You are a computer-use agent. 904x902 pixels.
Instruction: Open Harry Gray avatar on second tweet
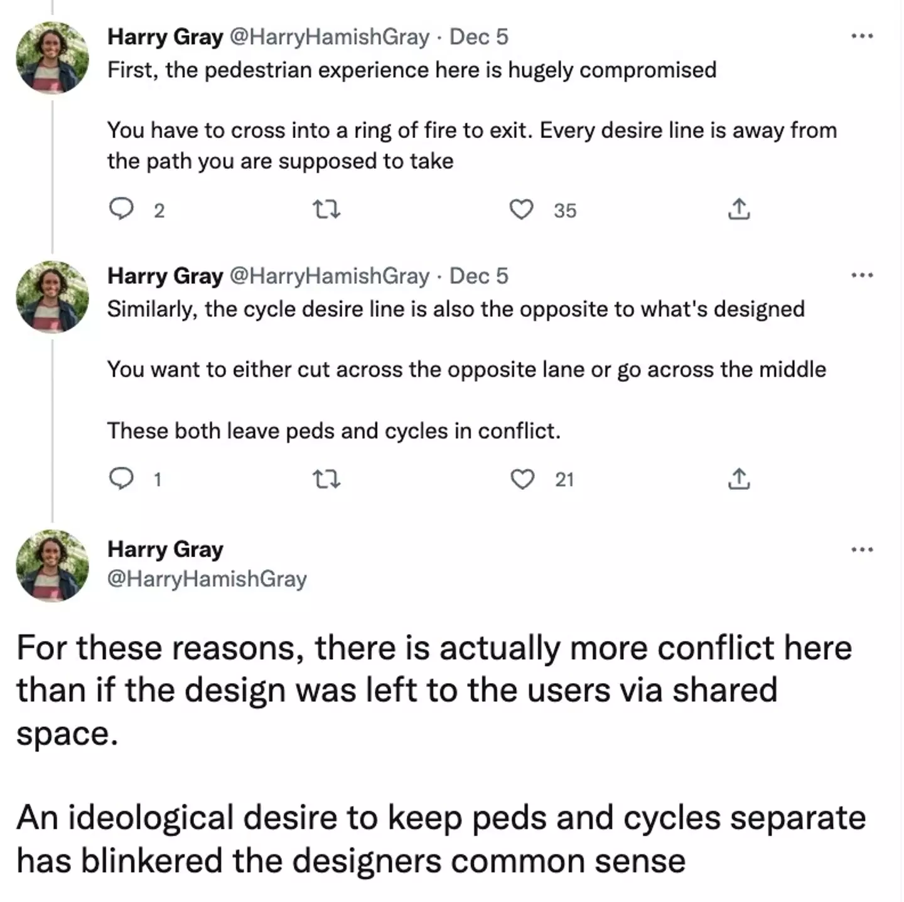click(52, 297)
